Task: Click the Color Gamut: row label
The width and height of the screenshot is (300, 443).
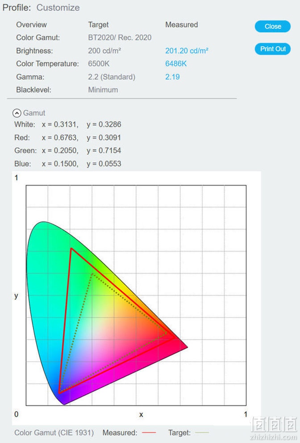Action: click(38, 38)
